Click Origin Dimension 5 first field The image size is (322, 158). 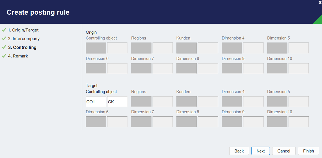277,48
